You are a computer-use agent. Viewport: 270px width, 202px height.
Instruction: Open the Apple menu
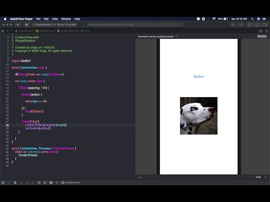click(5, 19)
